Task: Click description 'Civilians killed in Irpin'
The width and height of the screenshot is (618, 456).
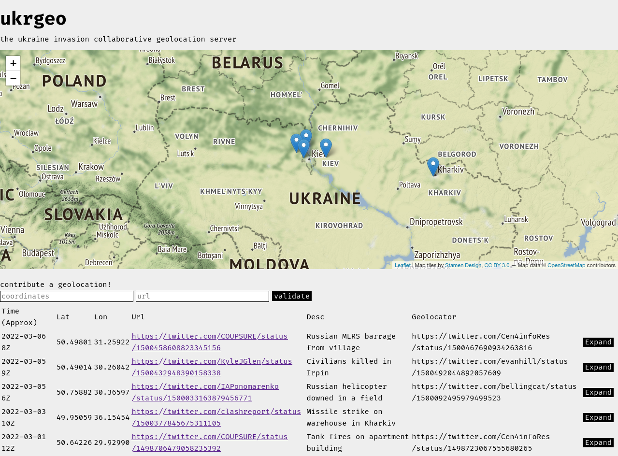Action: pyautogui.click(x=349, y=367)
